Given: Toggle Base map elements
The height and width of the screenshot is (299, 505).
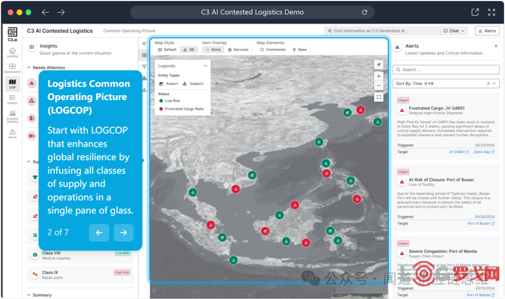Looking at the screenshot, I should click(x=300, y=50).
